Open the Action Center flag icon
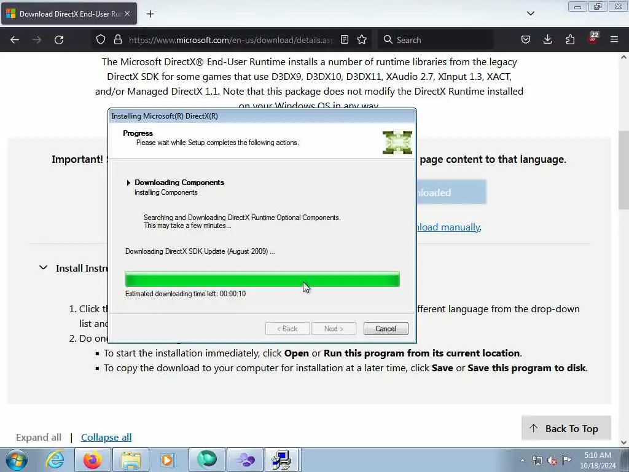 point(566,460)
